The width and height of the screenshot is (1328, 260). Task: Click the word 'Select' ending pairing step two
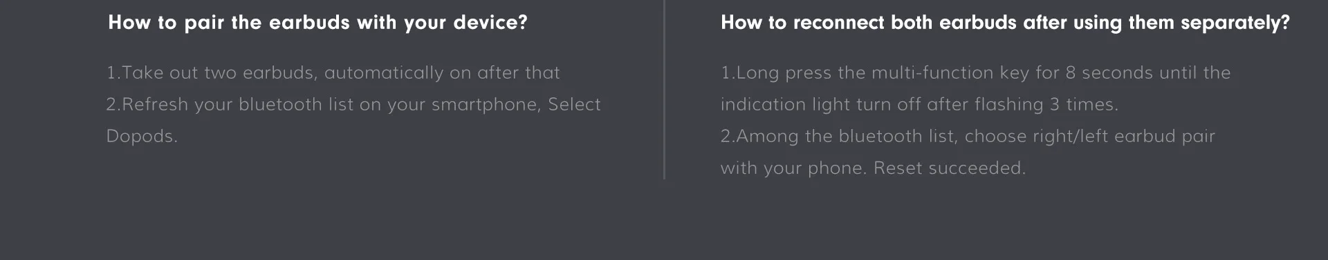click(574, 104)
